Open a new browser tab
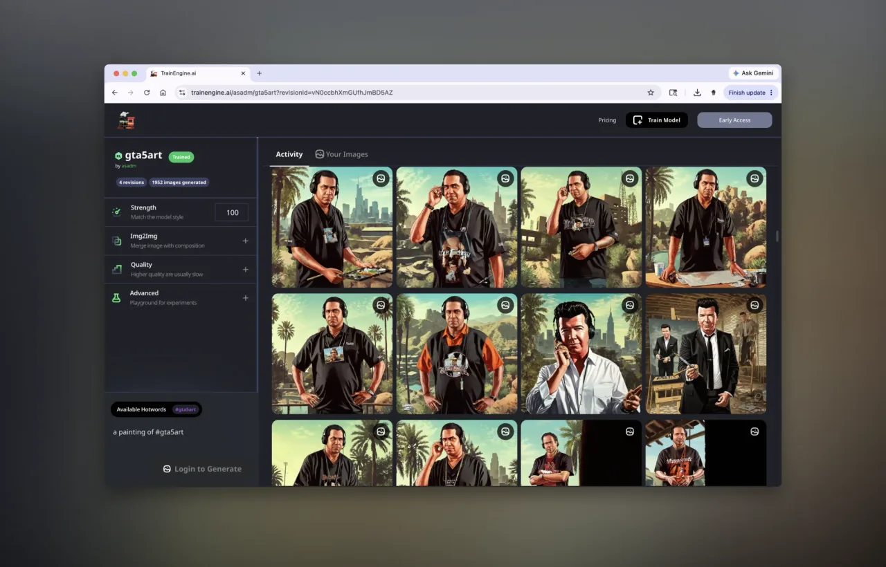 [x=260, y=73]
